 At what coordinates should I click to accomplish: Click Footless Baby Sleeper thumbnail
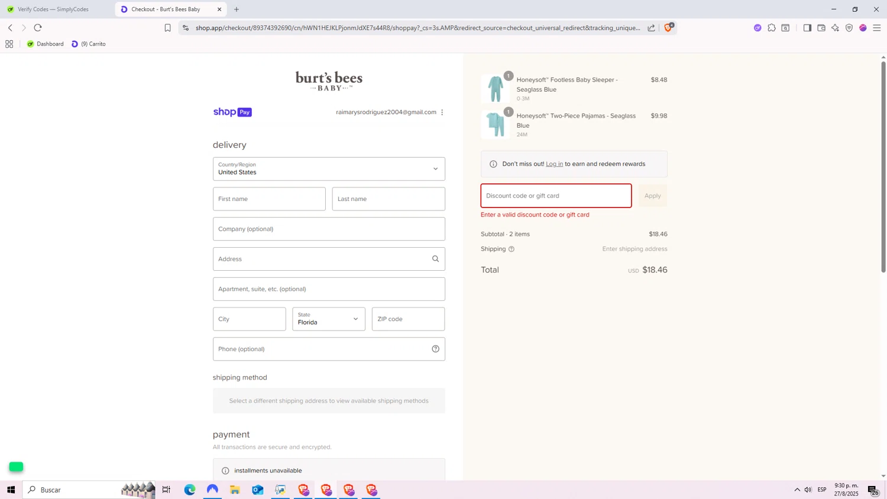point(496,89)
